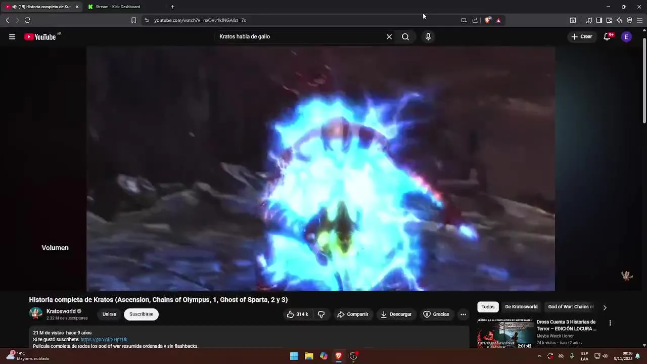647x364 pixels.
Task: Run search with the magnifier button
Action: (x=405, y=37)
